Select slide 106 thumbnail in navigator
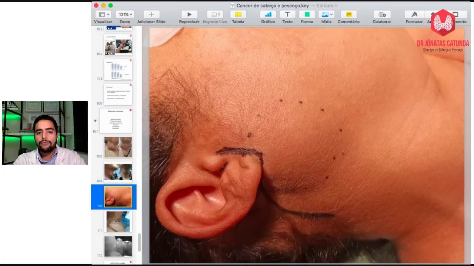This screenshot has width=474, height=266. point(118,94)
